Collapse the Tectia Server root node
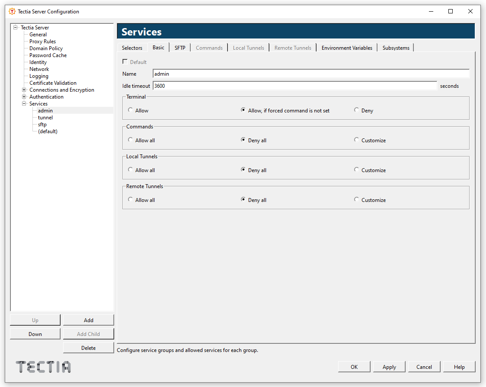 (15, 28)
